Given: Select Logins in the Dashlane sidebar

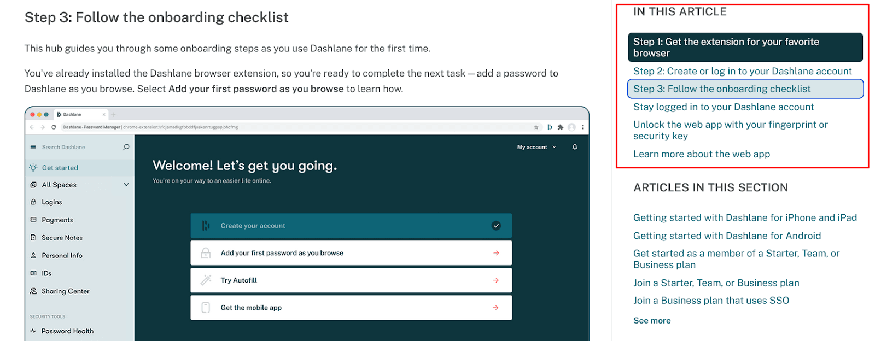Looking at the screenshot, I should [52, 202].
